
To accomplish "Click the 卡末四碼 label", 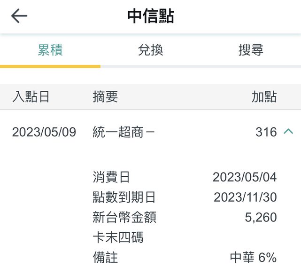I will (x=118, y=238).
